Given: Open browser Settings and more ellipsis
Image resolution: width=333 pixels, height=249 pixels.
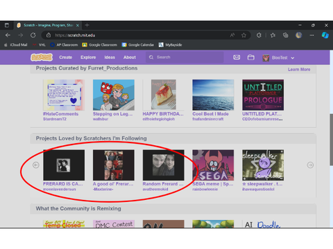Looking at the screenshot, I should click(311, 35).
